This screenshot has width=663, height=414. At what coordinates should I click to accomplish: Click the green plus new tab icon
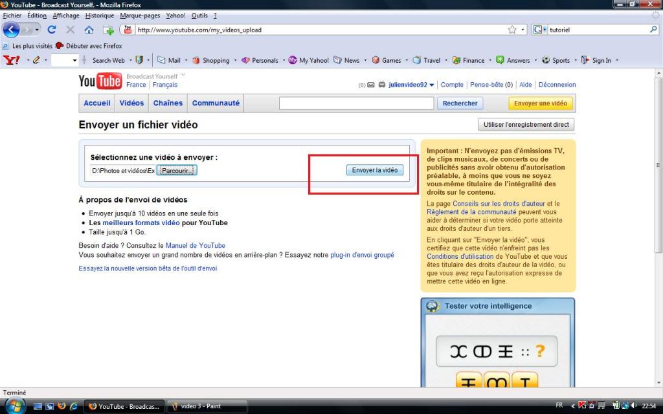108,30
